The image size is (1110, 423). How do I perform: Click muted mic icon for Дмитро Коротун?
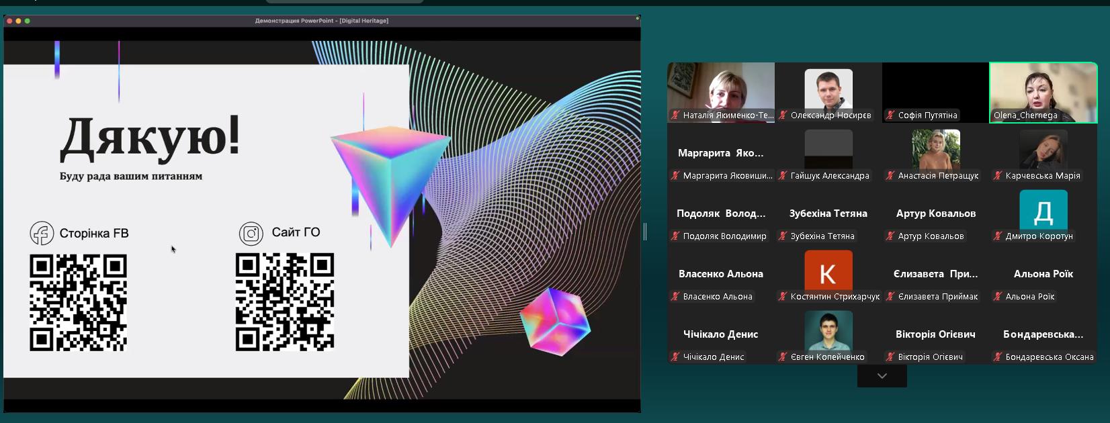[998, 236]
